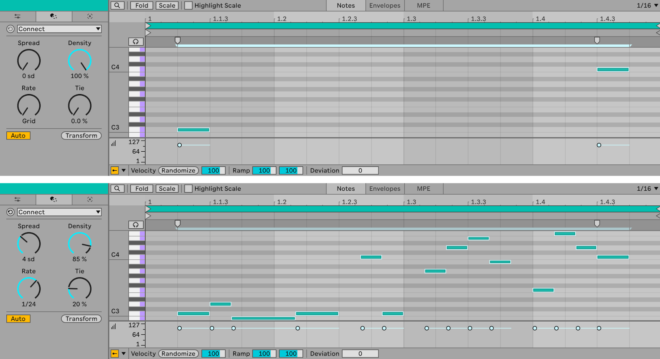
Task: Switch to the Envelopes tab
Action: 384,5
